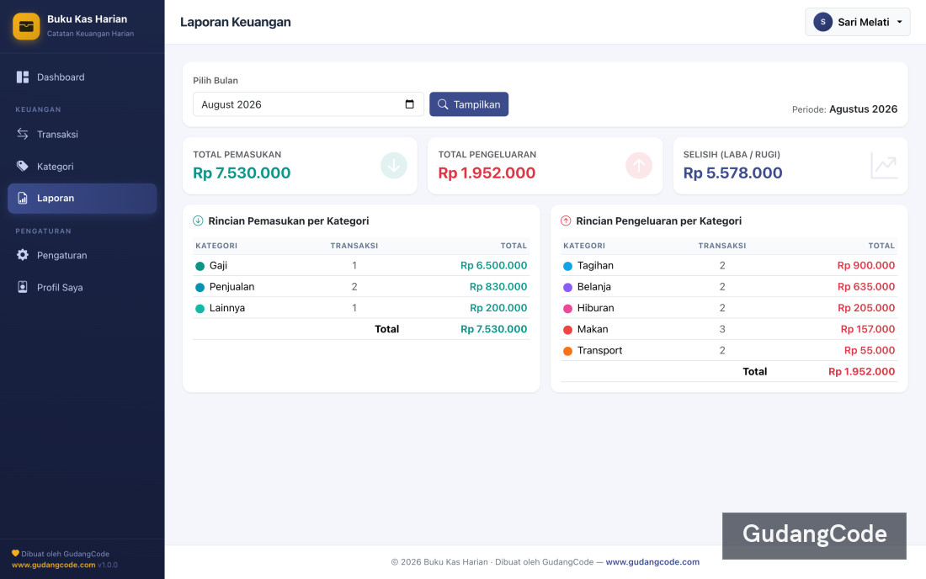Click the Penjualan blue color dot
The image size is (926, 579).
200,288
